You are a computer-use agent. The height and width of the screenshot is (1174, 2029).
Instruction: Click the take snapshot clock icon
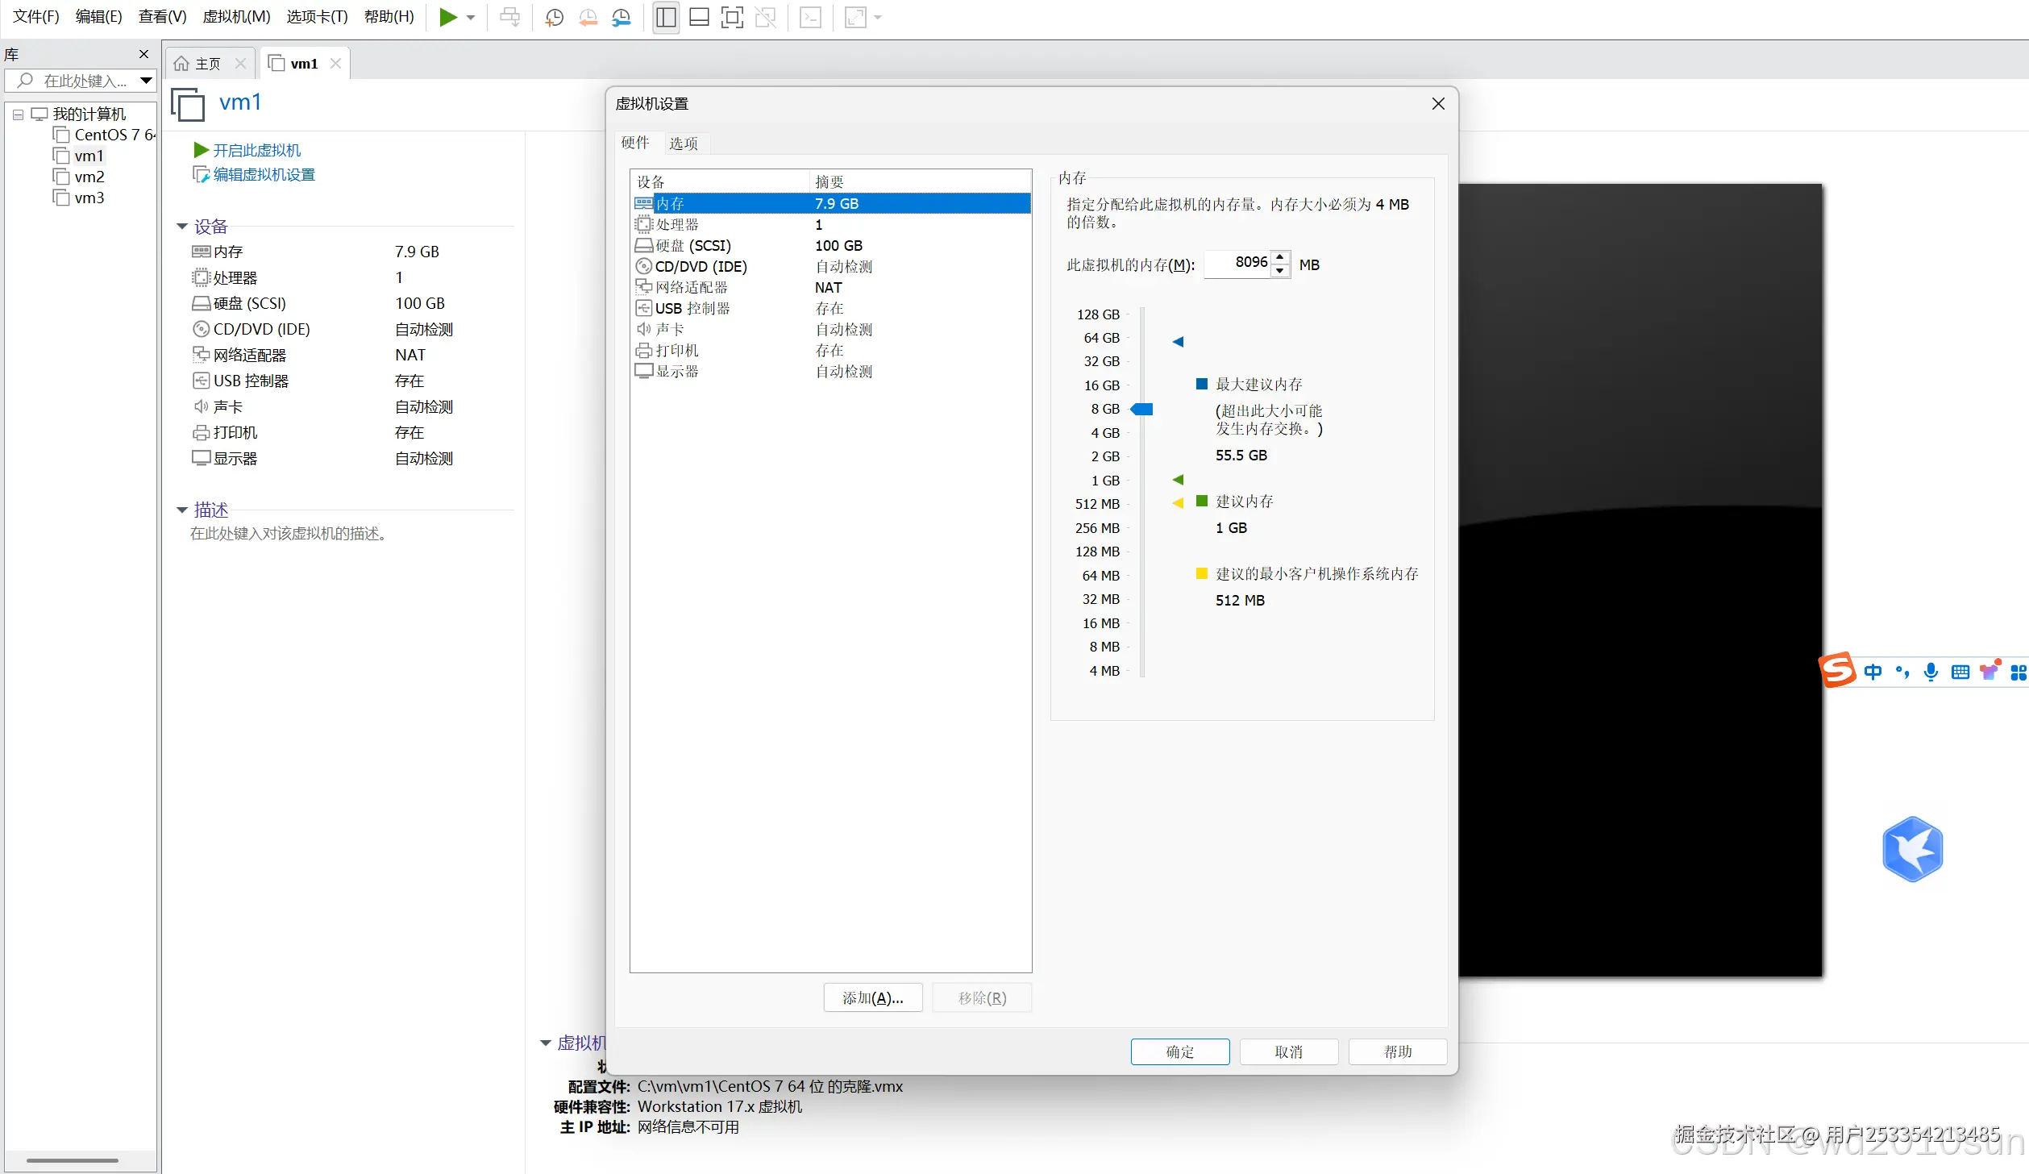554,17
